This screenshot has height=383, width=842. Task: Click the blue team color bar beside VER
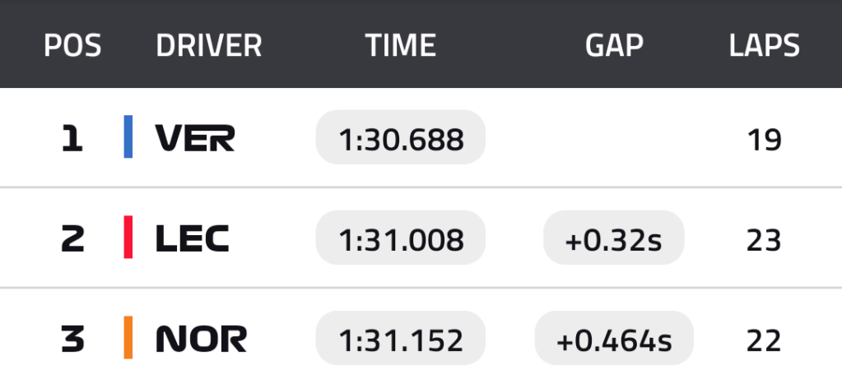coord(128,137)
